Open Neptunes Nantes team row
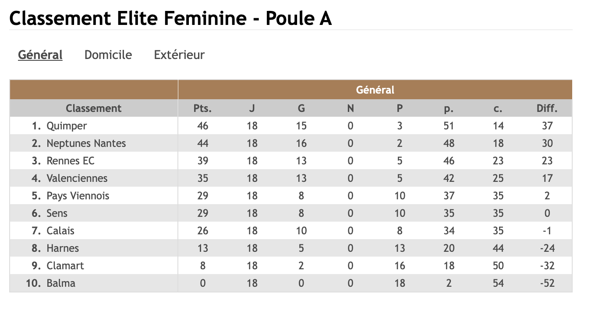This screenshot has width=602, height=313. 86,143
